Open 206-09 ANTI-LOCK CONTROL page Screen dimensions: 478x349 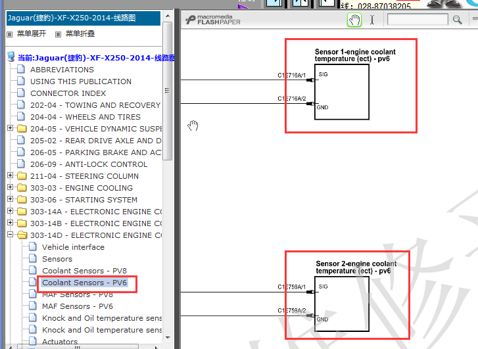89,164
